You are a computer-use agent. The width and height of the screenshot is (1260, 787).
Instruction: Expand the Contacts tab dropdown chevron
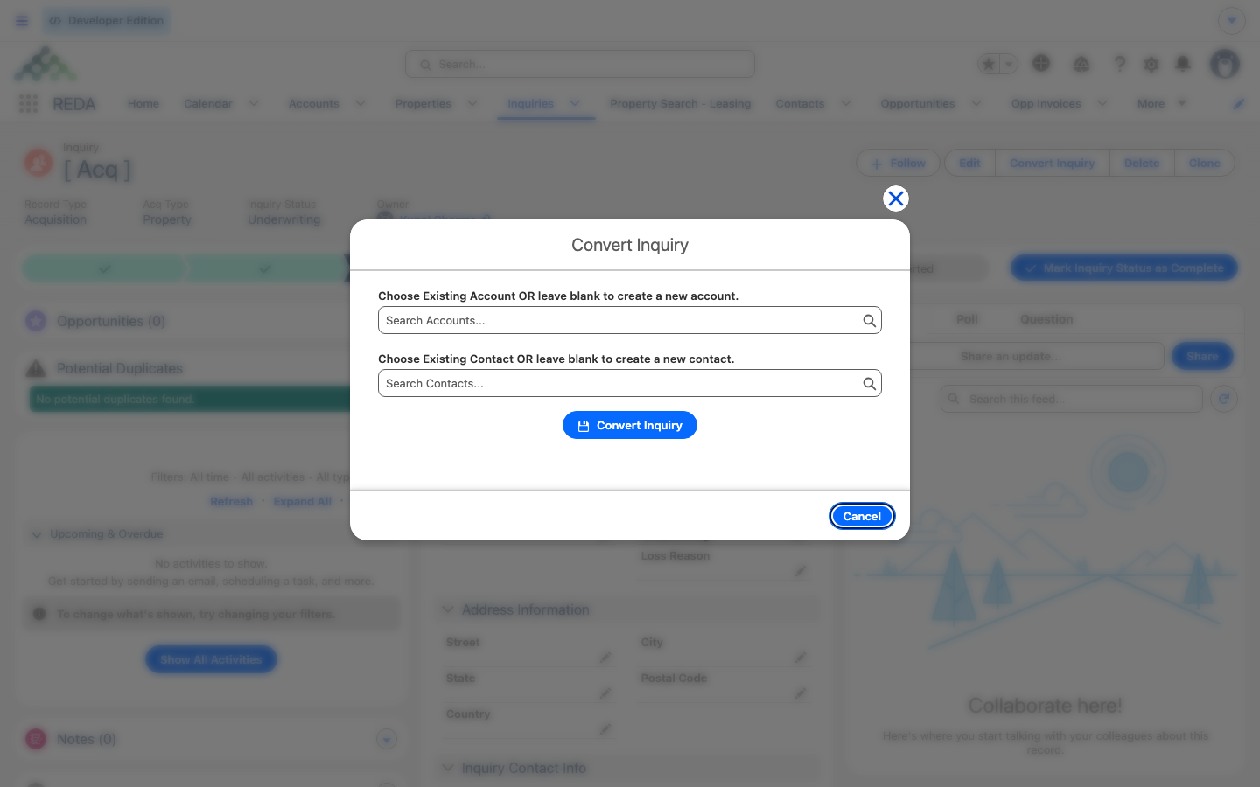[846, 104]
